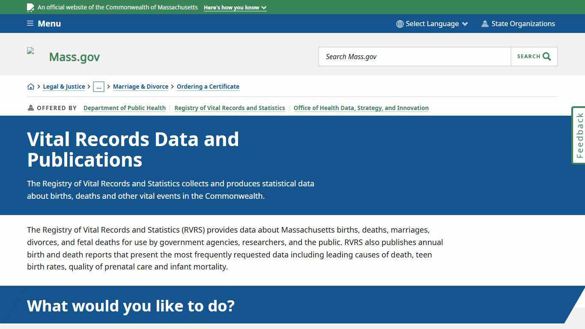The width and height of the screenshot is (585, 329).
Task: Select the Mass.gov logo
Action: [x=74, y=57]
